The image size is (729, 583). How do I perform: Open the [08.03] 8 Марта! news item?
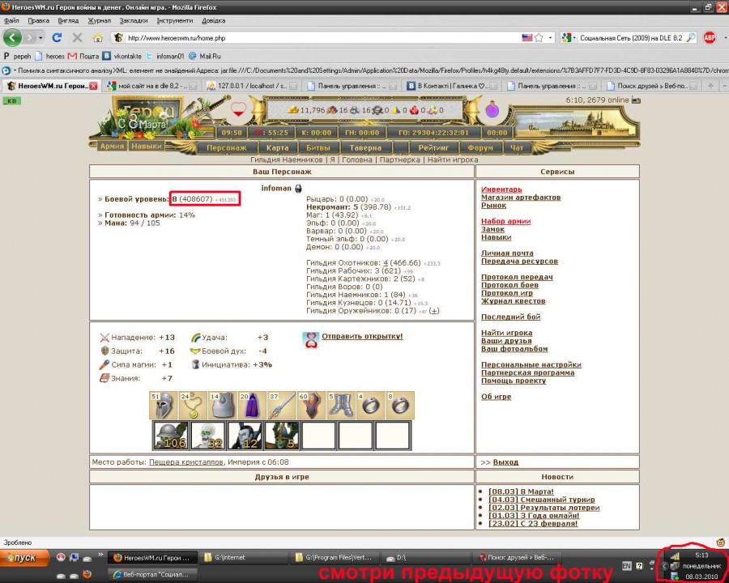click(x=521, y=492)
